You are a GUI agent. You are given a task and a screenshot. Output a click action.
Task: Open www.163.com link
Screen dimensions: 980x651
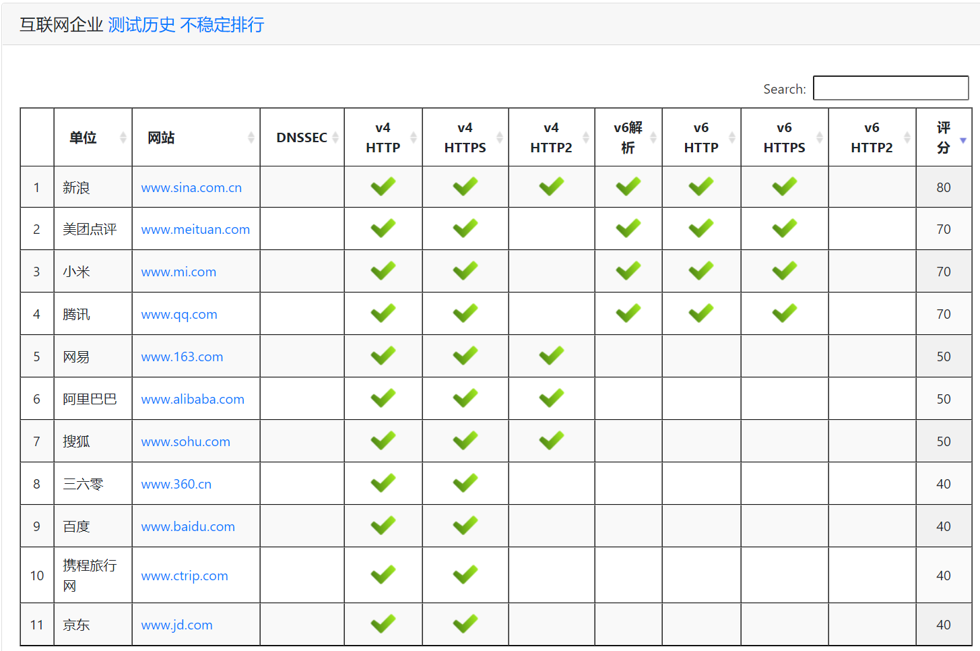pos(182,357)
